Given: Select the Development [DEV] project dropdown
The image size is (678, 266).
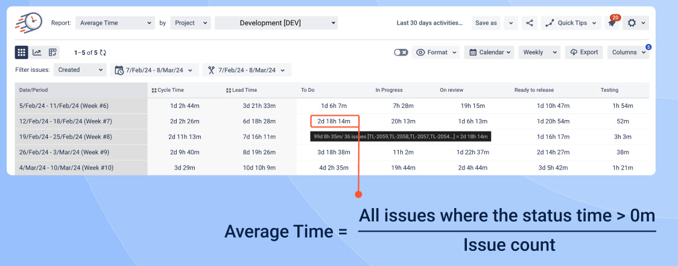Looking at the screenshot, I should click(276, 23).
